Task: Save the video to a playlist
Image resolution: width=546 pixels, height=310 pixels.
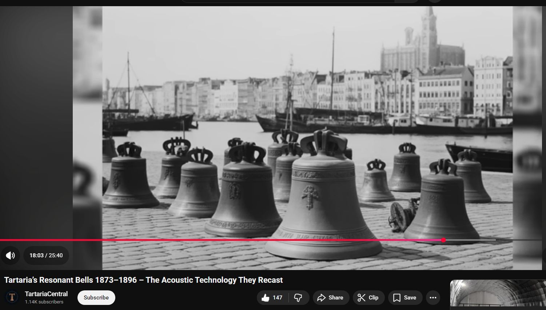Action: [x=404, y=298]
